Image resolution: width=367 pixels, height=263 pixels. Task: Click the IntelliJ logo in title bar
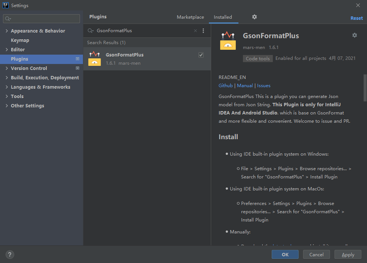tap(5, 5)
